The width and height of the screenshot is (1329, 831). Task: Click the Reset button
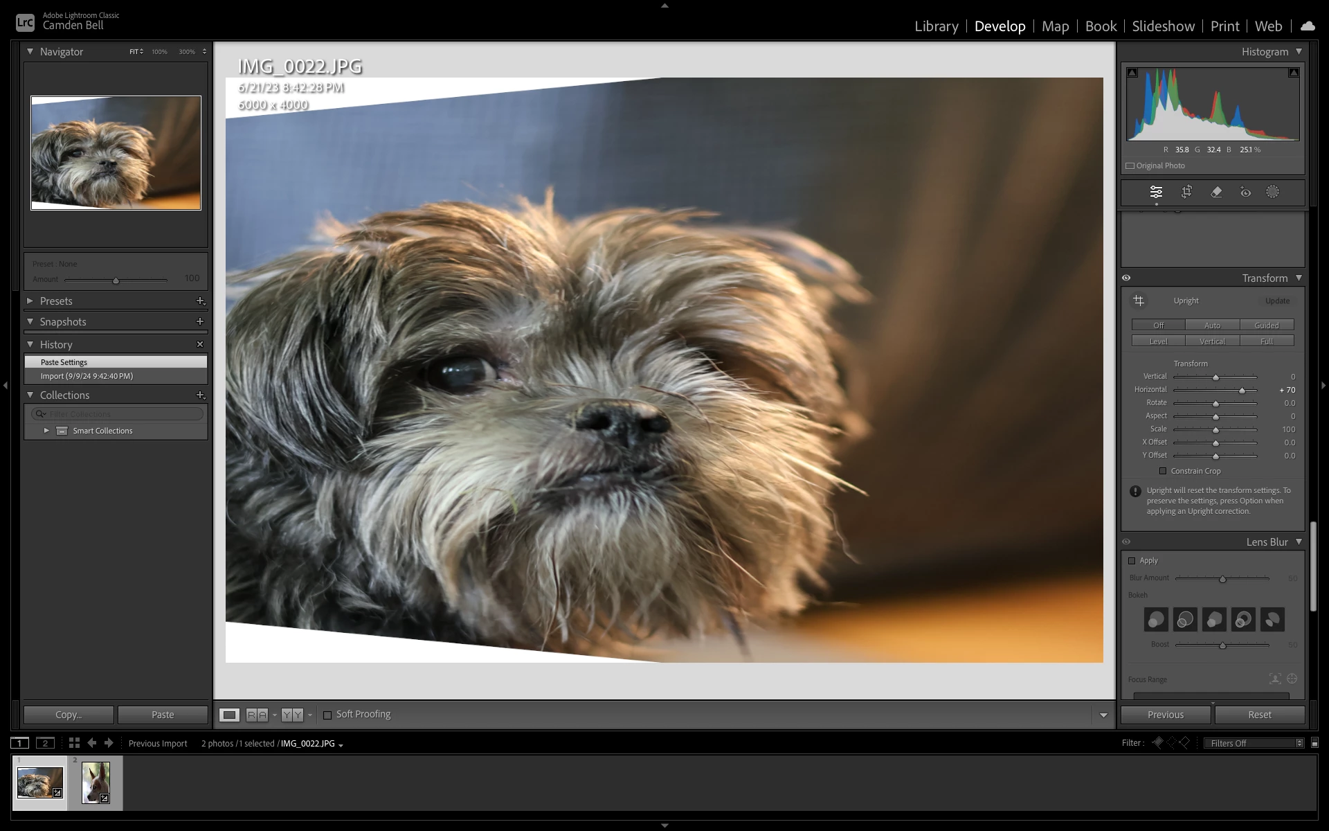click(x=1259, y=715)
